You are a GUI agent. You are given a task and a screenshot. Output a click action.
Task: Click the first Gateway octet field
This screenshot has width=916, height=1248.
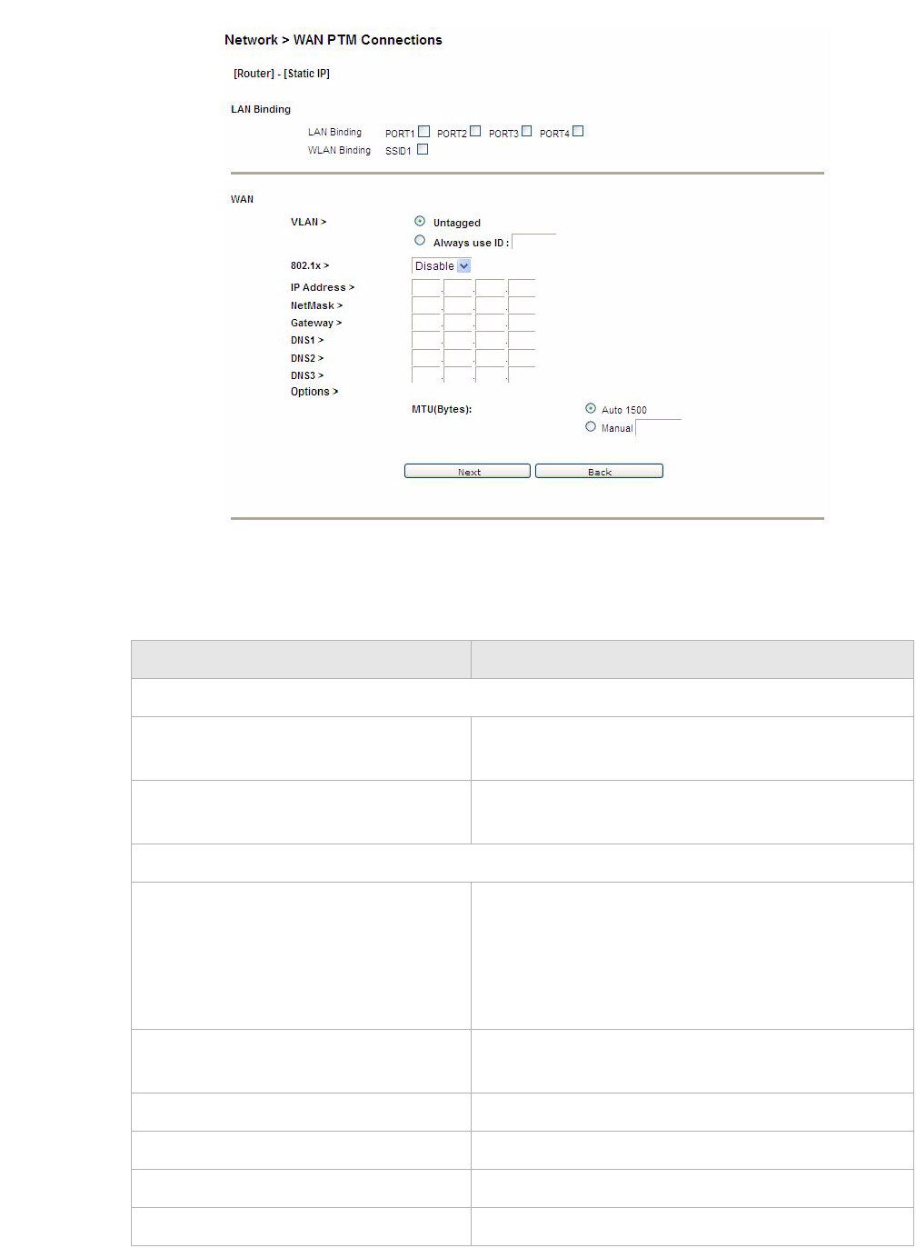(426, 323)
